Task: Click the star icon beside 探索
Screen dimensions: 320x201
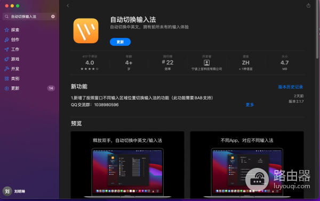Action: click(7, 30)
